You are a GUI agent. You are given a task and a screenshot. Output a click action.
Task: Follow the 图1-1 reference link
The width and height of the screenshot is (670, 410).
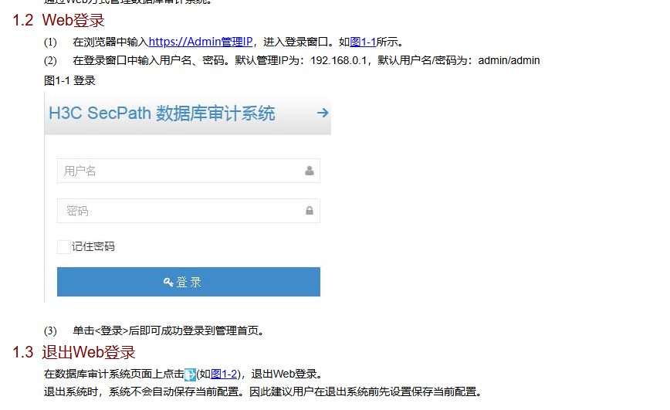click(363, 42)
